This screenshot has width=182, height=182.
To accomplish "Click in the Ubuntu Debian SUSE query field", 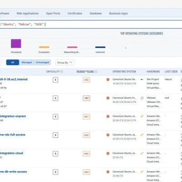I will (x=91, y=24).
